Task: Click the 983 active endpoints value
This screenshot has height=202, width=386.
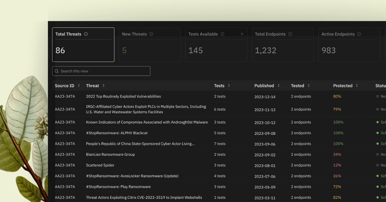Action: [328, 50]
